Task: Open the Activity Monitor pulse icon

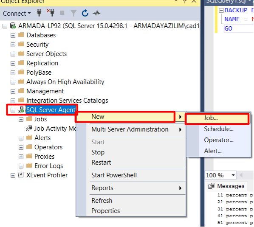Action: [96, 13]
